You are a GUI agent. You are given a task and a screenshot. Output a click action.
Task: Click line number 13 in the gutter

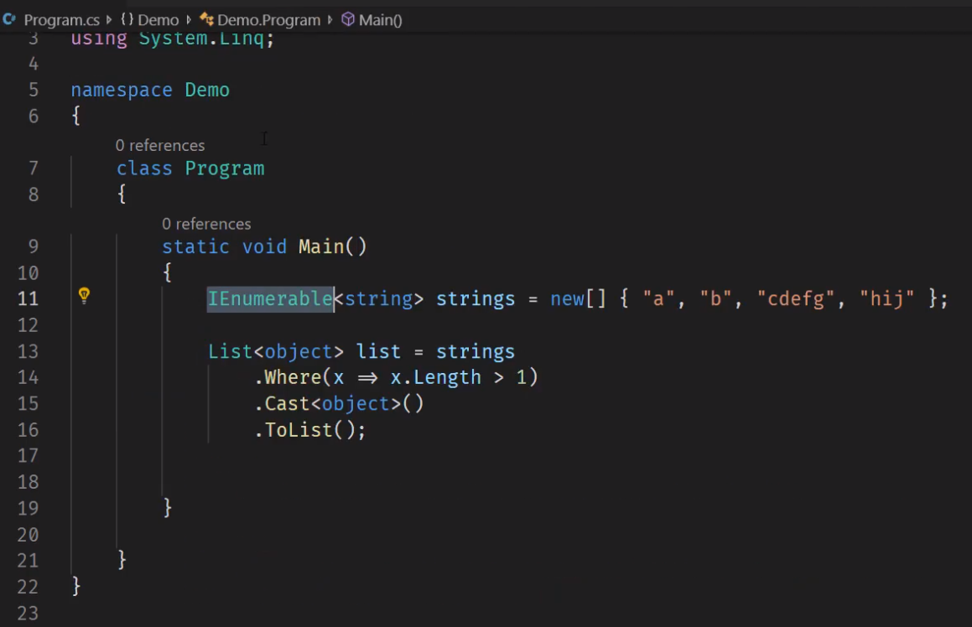pyautogui.click(x=28, y=351)
